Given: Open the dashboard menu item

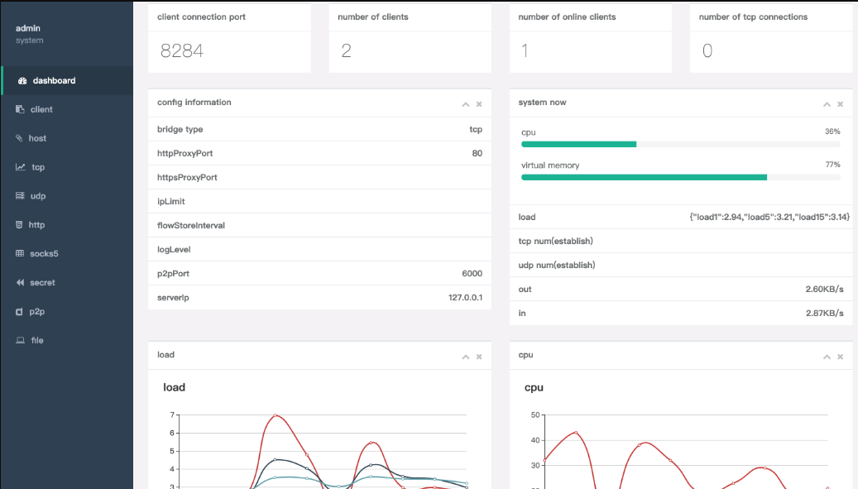Looking at the screenshot, I should click(x=67, y=80).
